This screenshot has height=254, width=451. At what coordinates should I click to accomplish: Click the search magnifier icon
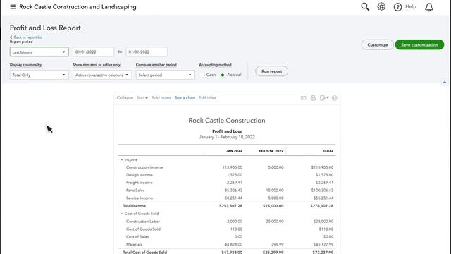pyautogui.click(x=365, y=6)
